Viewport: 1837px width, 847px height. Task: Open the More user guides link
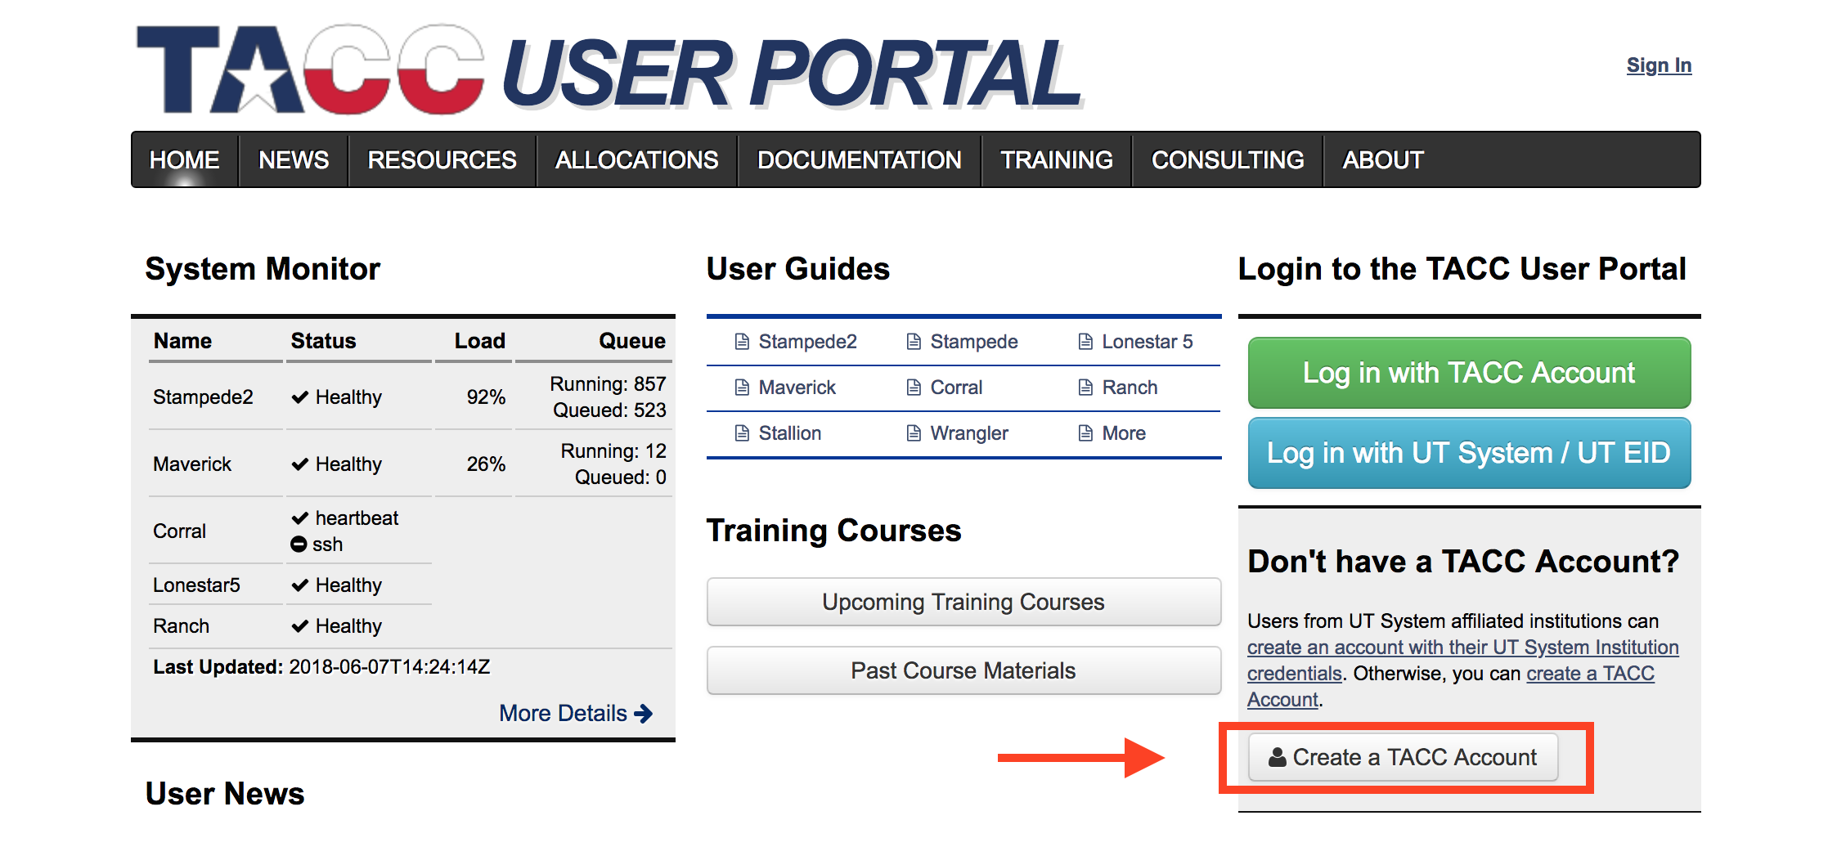click(x=1112, y=433)
